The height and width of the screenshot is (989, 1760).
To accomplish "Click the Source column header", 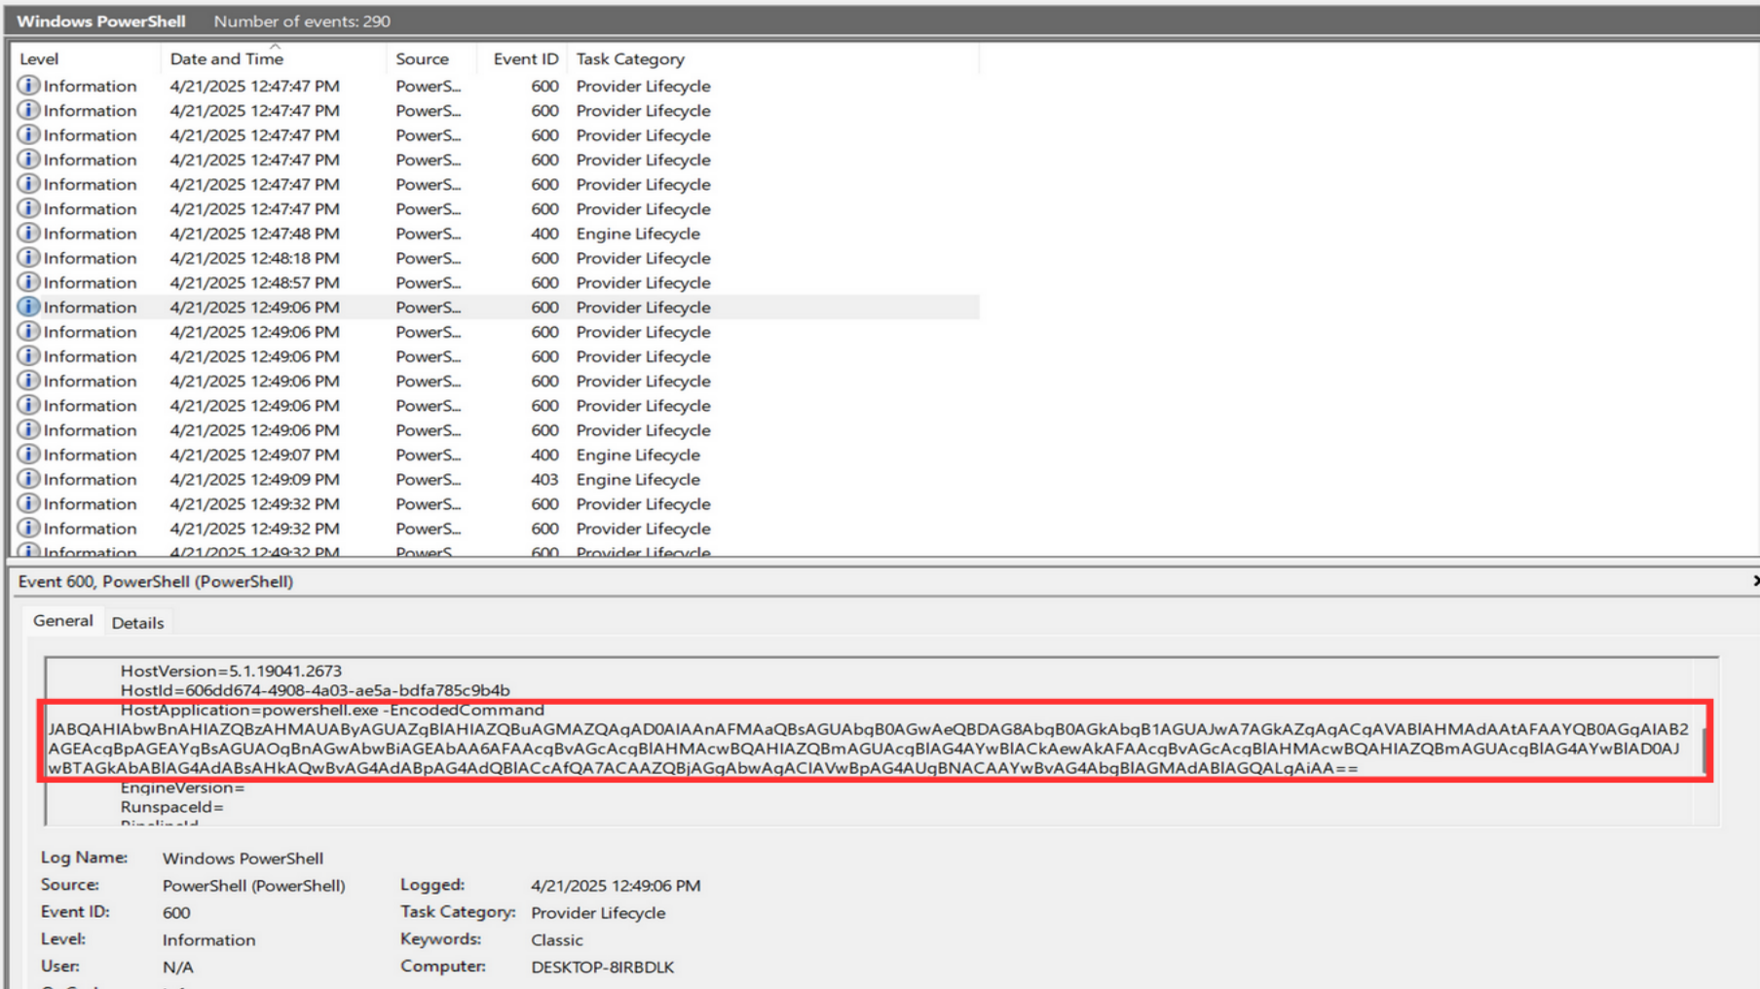I will click(x=422, y=59).
